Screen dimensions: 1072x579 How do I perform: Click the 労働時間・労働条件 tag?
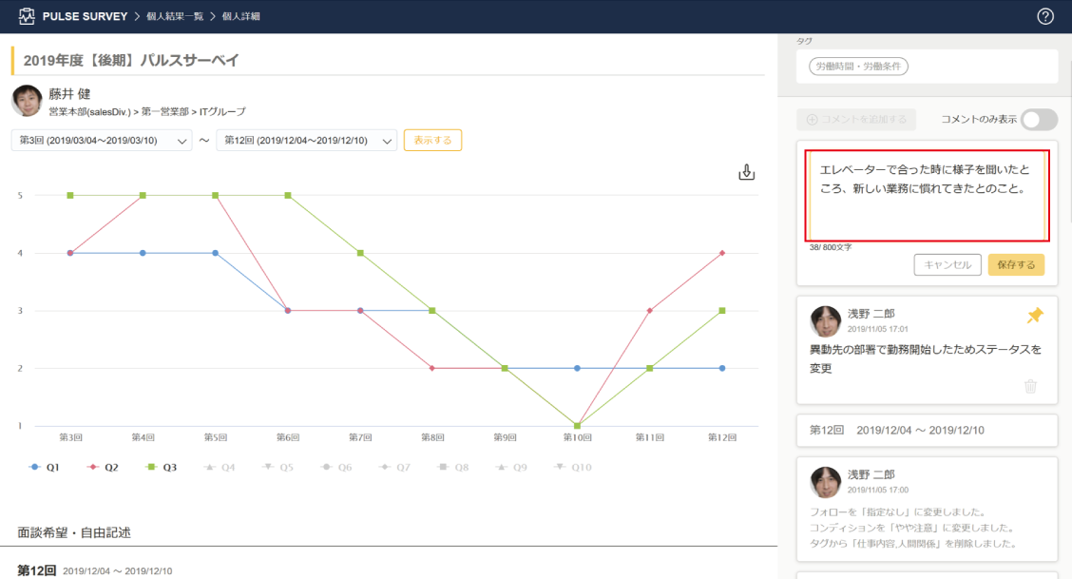click(859, 67)
